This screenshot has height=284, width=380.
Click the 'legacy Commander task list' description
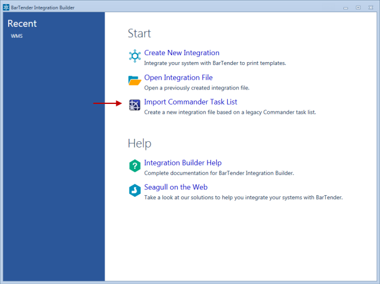click(x=230, y=113)
